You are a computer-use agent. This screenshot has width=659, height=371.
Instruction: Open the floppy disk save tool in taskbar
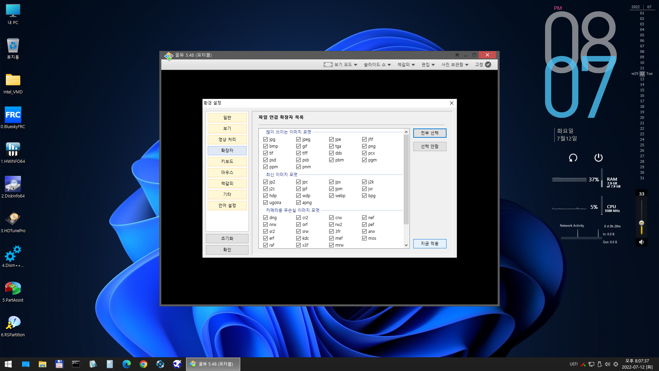coord(59,364)
